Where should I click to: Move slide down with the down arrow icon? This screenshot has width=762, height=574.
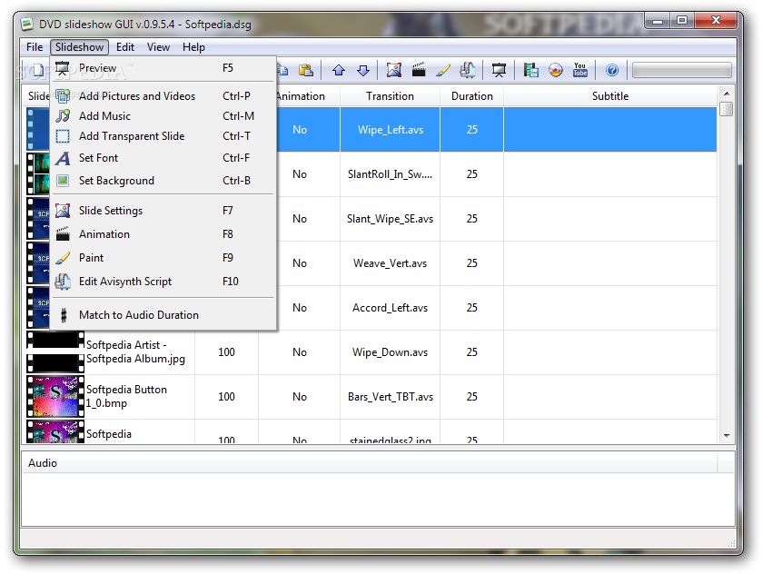363,71
